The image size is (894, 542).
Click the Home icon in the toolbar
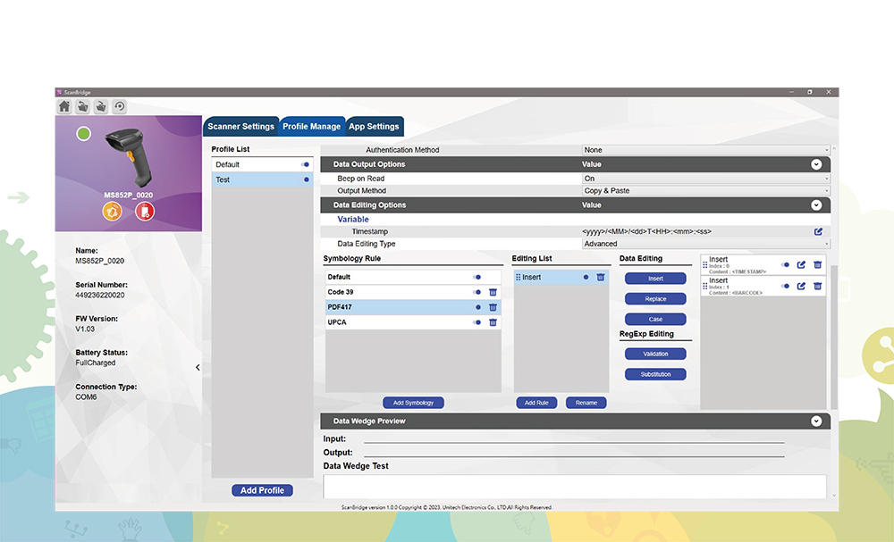[x=63, y=105]
